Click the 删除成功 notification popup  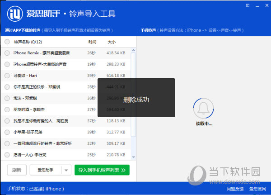click(136, 98)
